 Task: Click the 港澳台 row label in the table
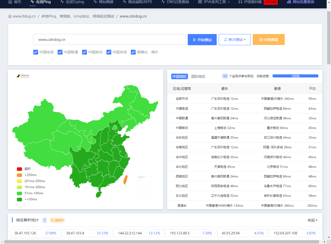182,206
